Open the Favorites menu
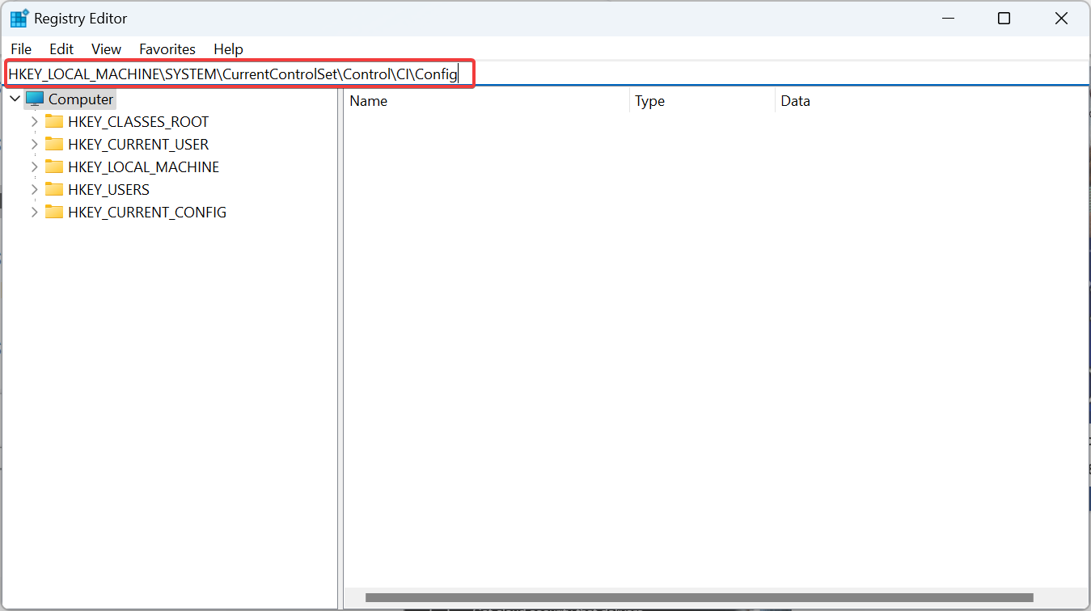The image size is (1091, 611). [x=167, y=49]
